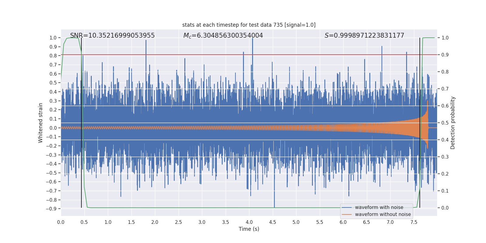Click the 'Detection probability' axis label
486x243 pixels.
[453, 123]
